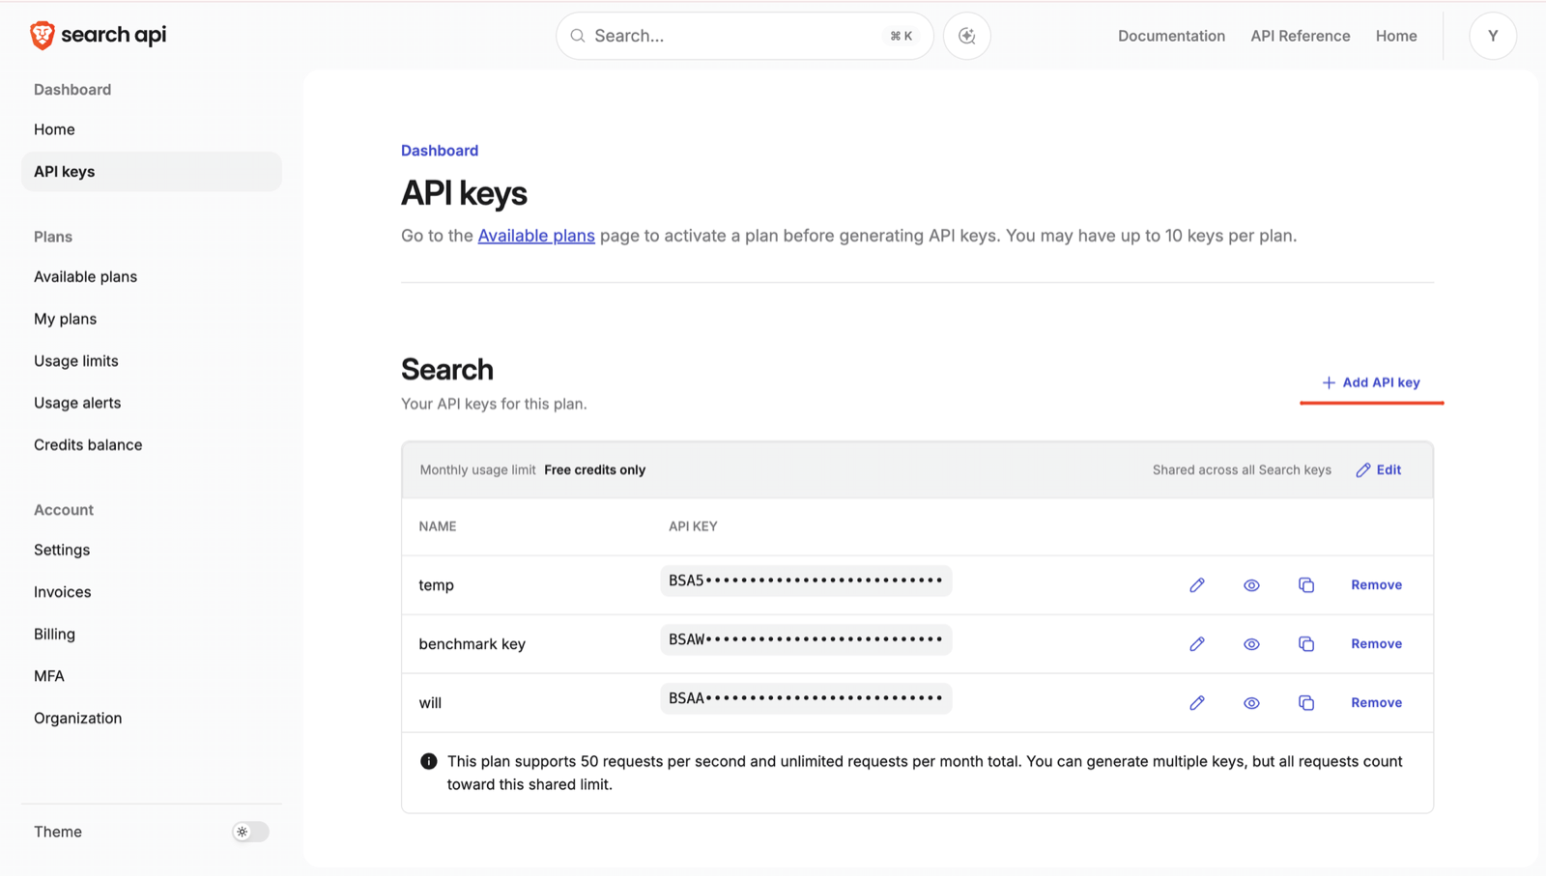Image resolution: width=1546 pixels, height=876 pixels.
Task: Copy the temp API key
Action: (1306, 585)
